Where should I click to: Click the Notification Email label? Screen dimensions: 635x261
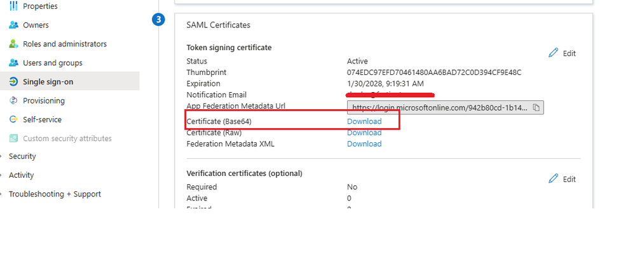(x=216, y=95)
